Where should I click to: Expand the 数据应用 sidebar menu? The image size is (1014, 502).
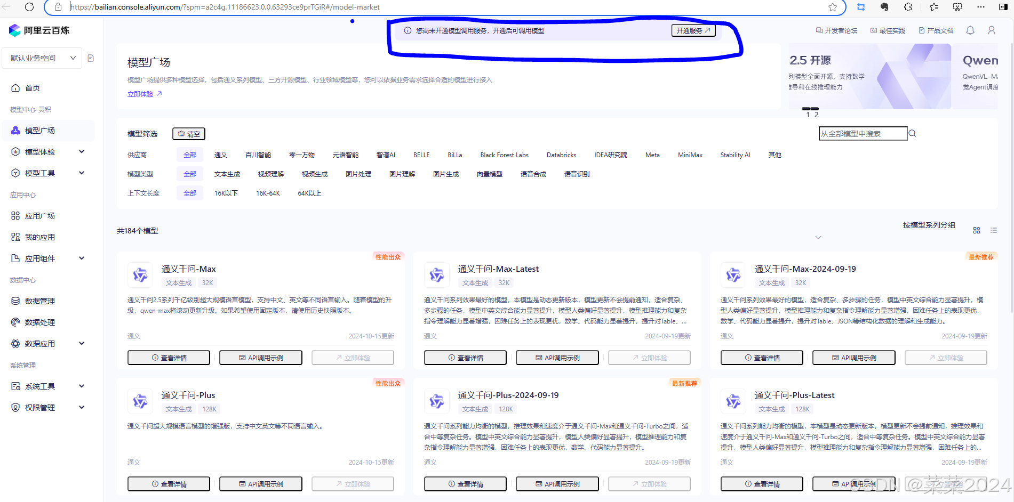coord(48,344)
